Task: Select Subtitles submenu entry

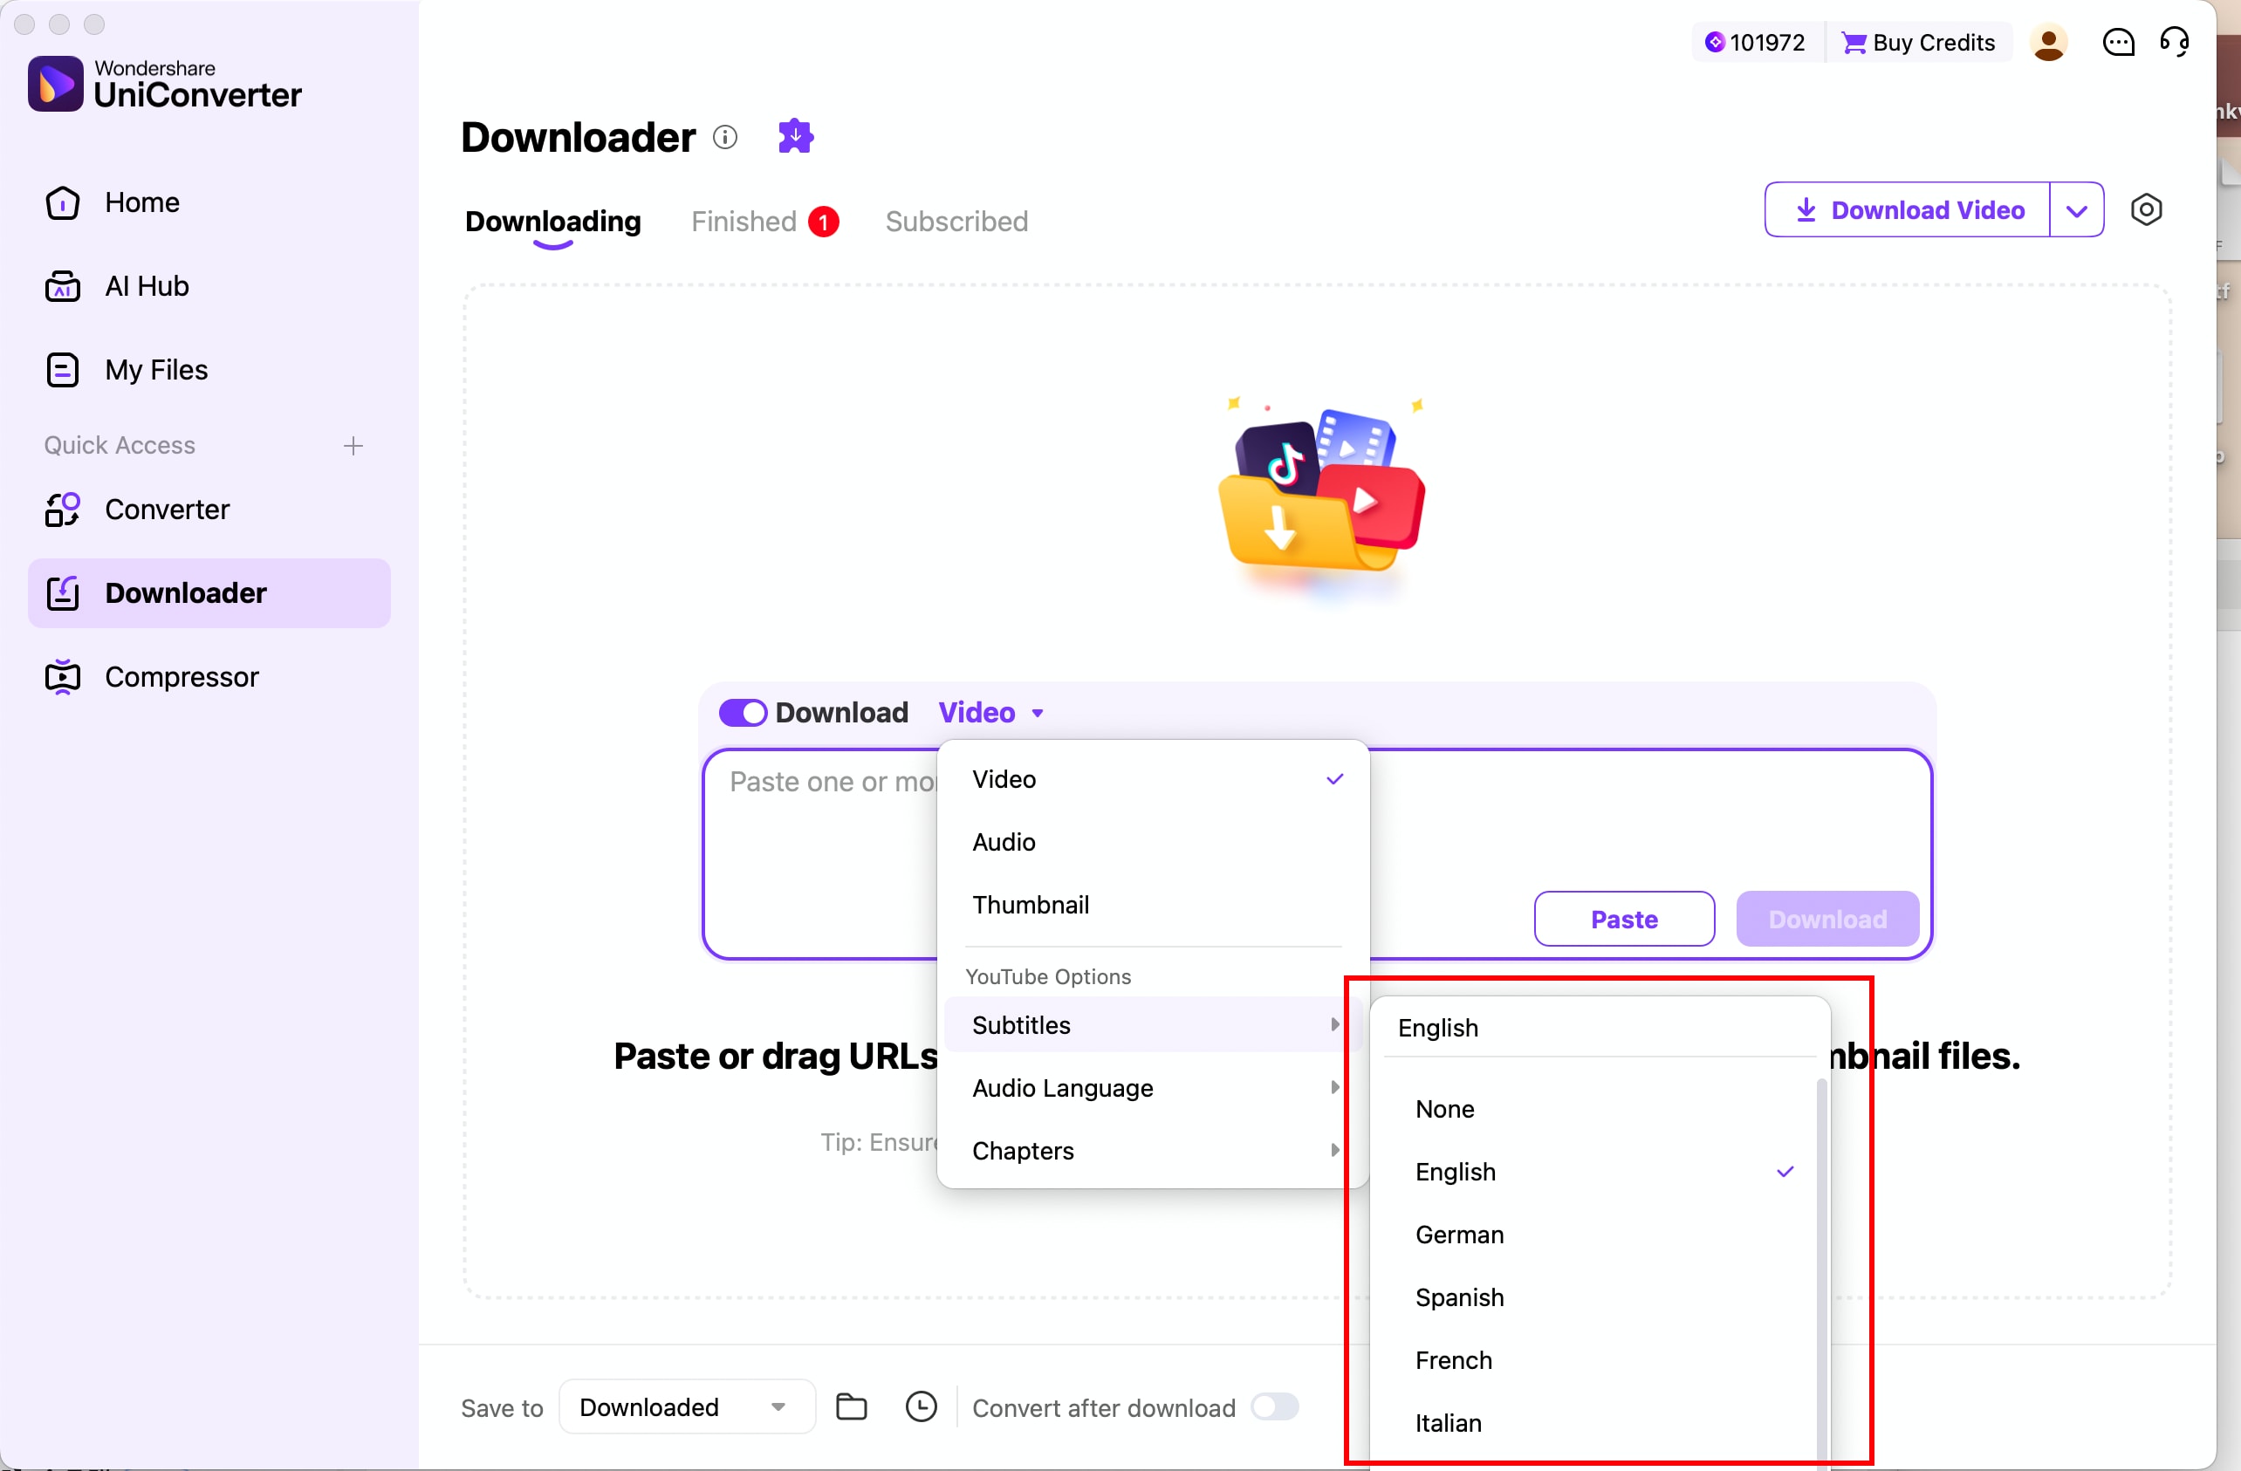Action: (1155, 1025)
